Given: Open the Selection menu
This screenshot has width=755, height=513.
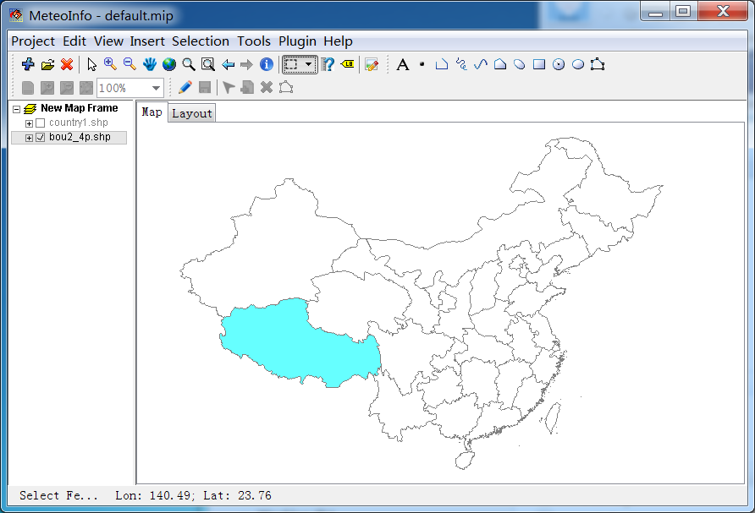Looking at the screenshot, I should 201,41.
